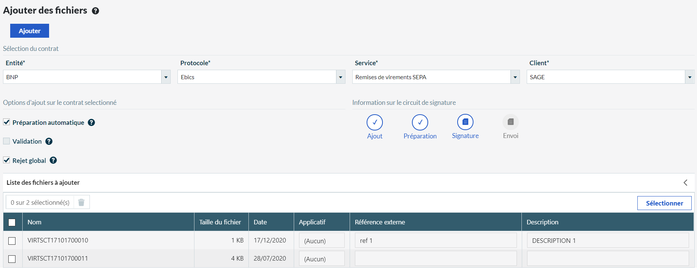Show help for Rejet global option
The image size is (697, 270).
click(x=54, y=160)
